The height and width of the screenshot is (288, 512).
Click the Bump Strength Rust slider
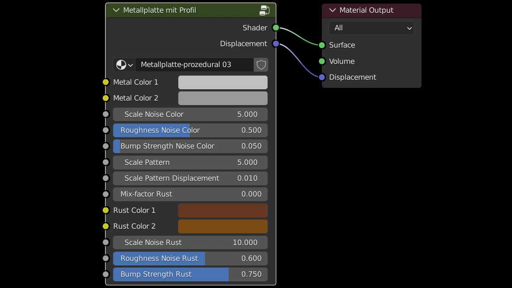tap(190, 274)
